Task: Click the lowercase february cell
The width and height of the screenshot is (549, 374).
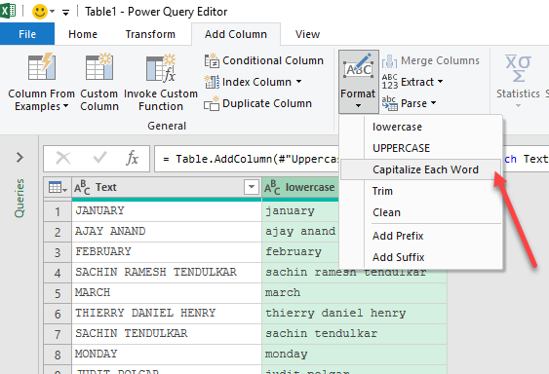Action: click(300, 252)
